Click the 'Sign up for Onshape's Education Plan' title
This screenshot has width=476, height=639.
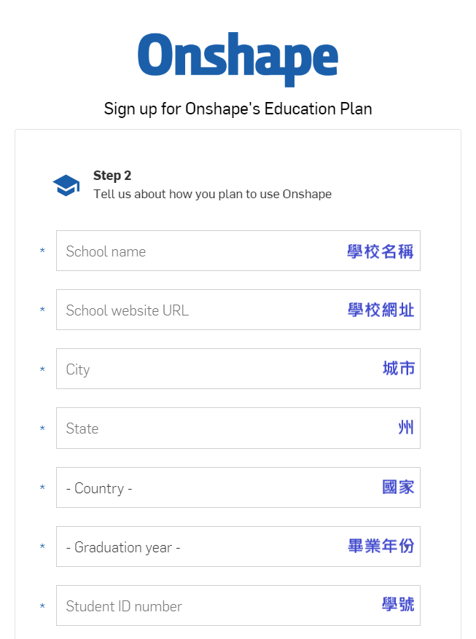(238, 109)
